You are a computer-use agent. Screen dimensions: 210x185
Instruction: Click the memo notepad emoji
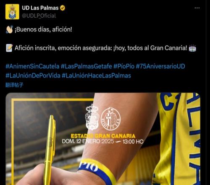[x=9, y=48]
